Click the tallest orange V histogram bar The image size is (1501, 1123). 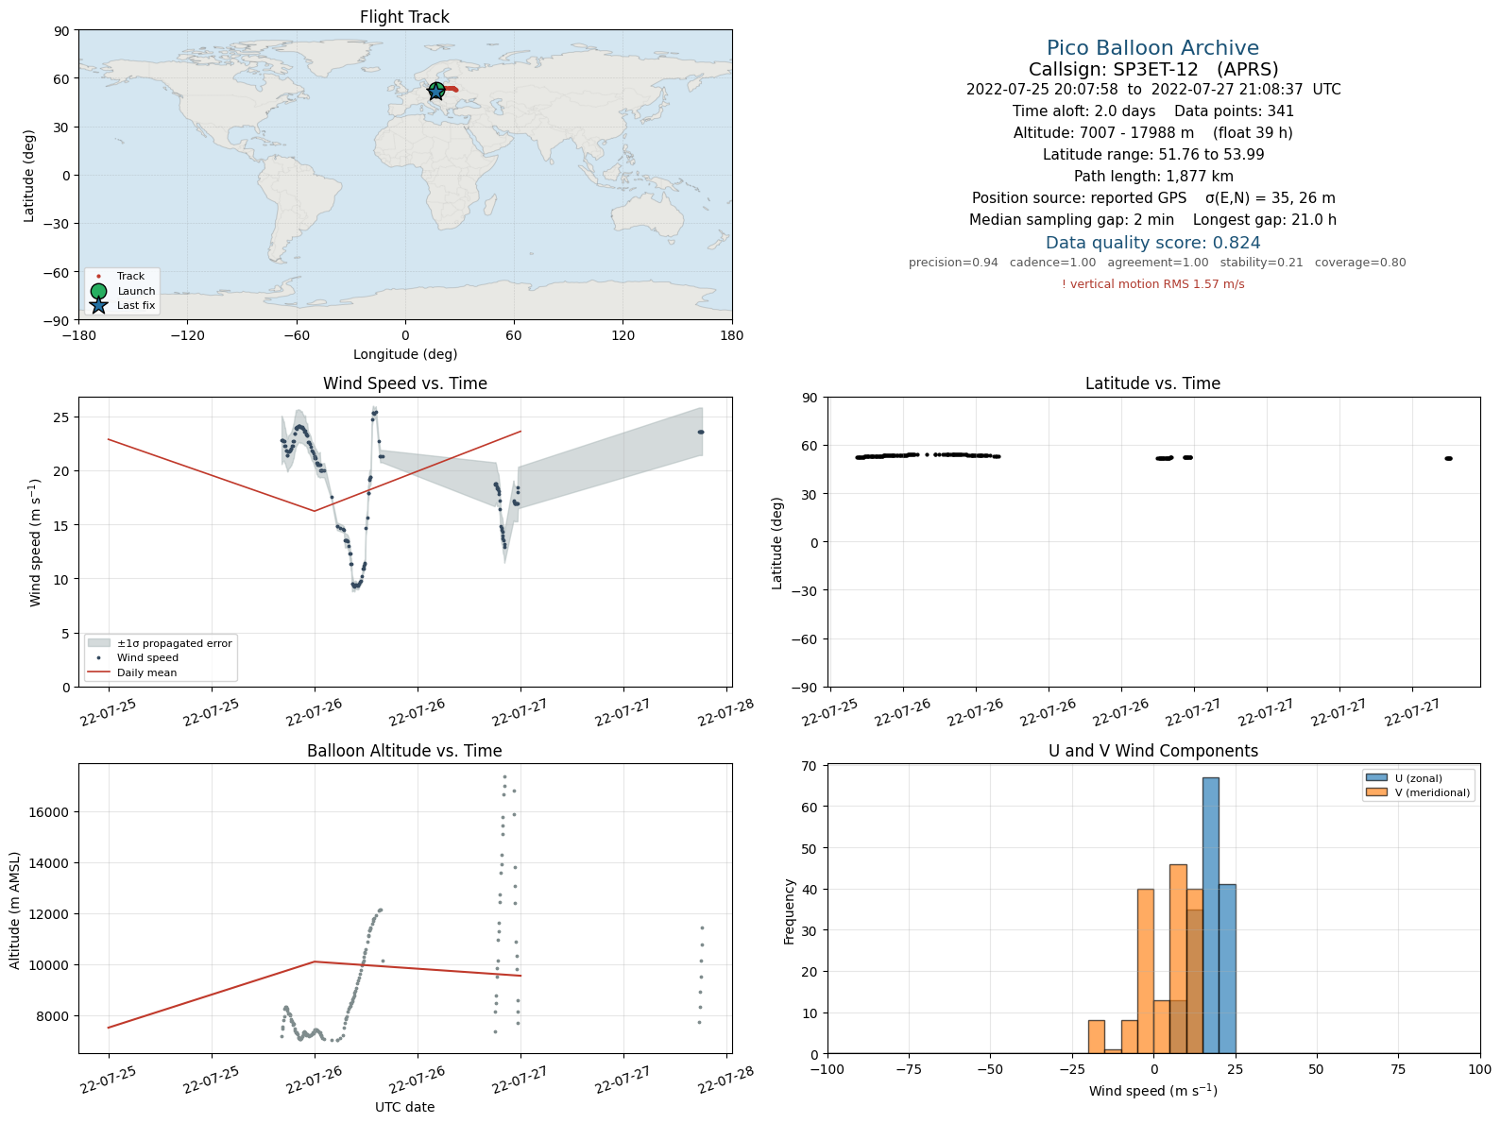[x=1178, y=959]
